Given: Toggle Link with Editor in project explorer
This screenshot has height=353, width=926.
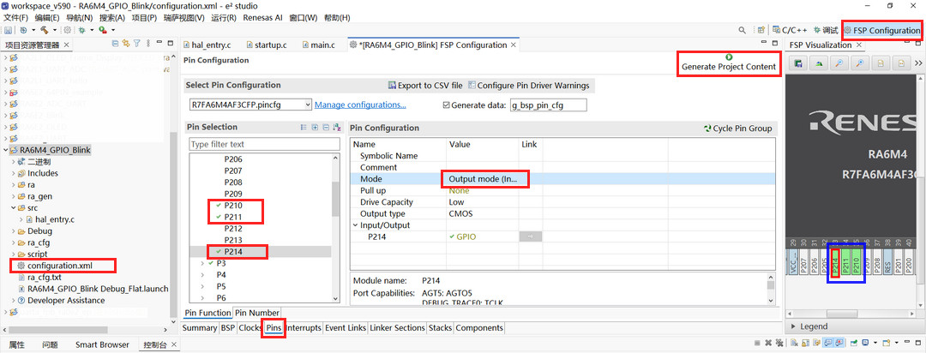Looking at the screenshot, I should 126,44.
